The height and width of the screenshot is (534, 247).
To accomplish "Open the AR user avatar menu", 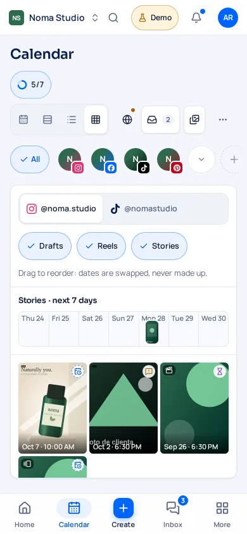I will tap(228, 18).
